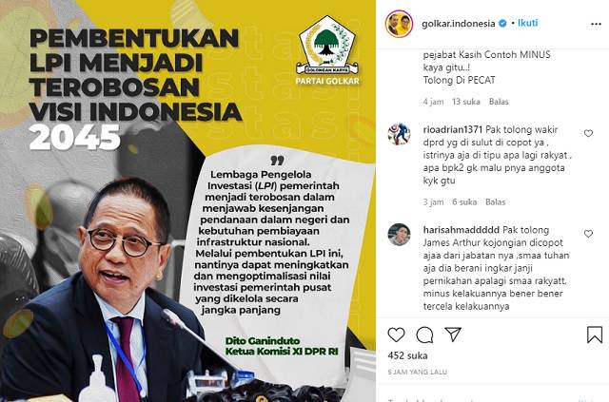Open the golkar.indonesia username link
Image resolution: width=609 pixels, height=402 pixels.
click(x=459, y=24)
